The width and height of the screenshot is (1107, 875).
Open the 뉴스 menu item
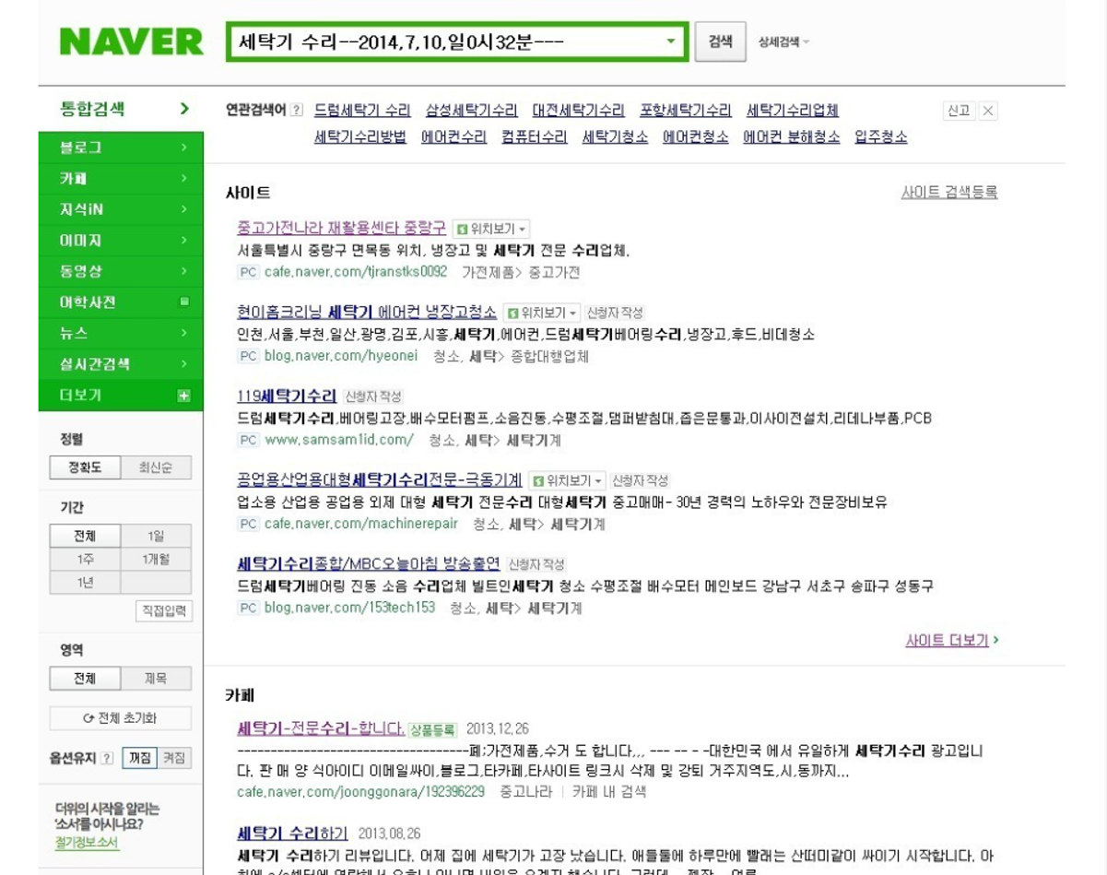point(121,333)
